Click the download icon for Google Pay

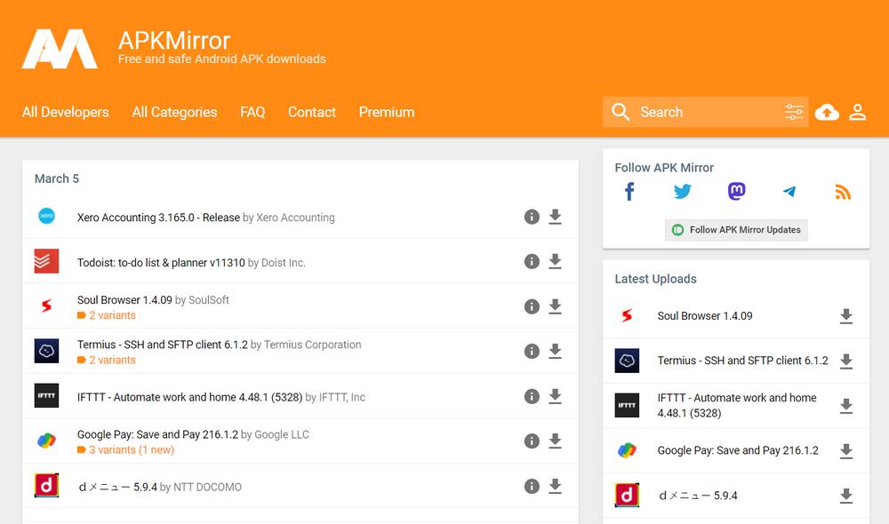tap(556, 441)
